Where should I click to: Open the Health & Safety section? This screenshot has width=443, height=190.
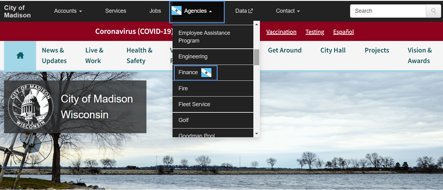coord(139,55)
